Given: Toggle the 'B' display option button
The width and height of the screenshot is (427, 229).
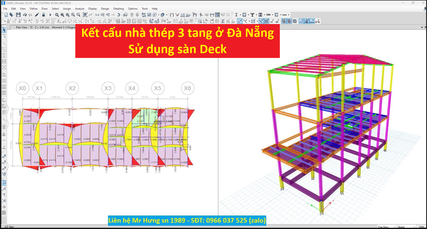Looking at the screenshot, I should (289, 21).
